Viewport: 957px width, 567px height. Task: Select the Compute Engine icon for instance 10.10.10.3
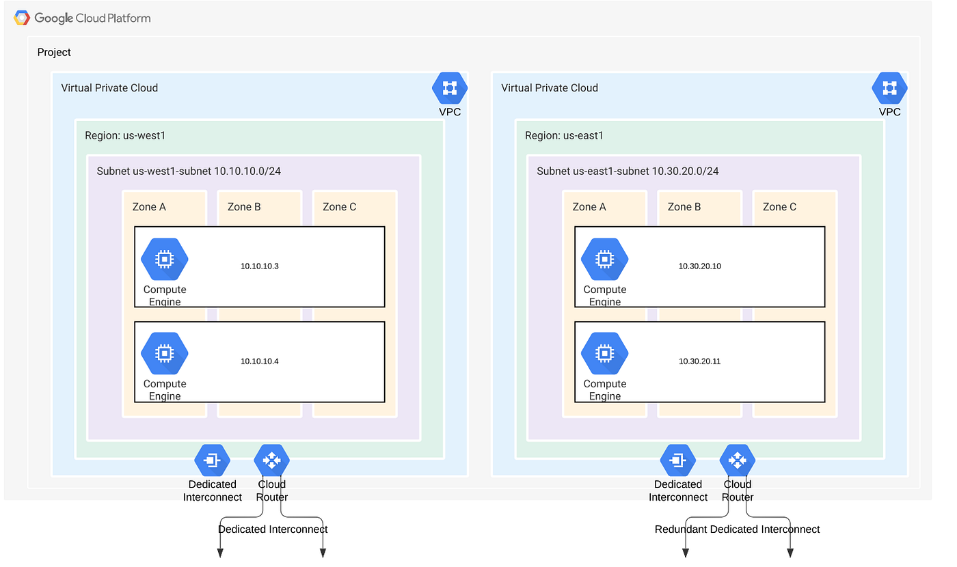(164, 259)
